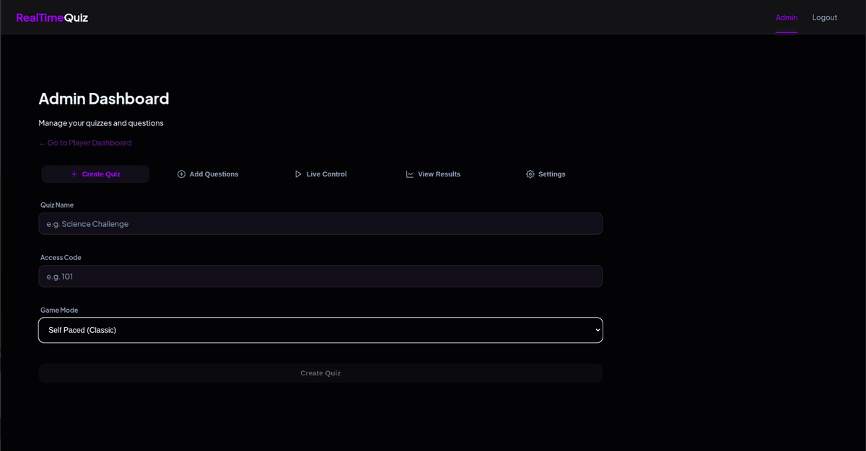The image size is (866, 451).
Task: Select the Create Quiz tab
Action: [95, 174]
